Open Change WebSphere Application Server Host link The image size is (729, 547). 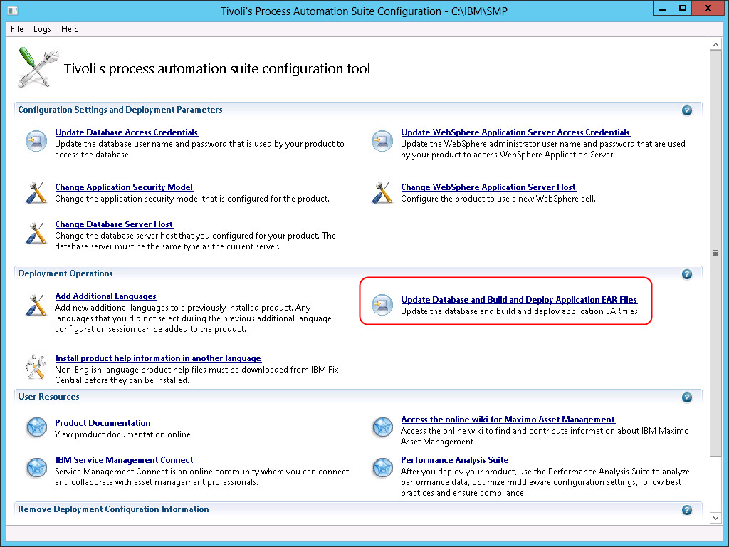(x=488, y=187)
